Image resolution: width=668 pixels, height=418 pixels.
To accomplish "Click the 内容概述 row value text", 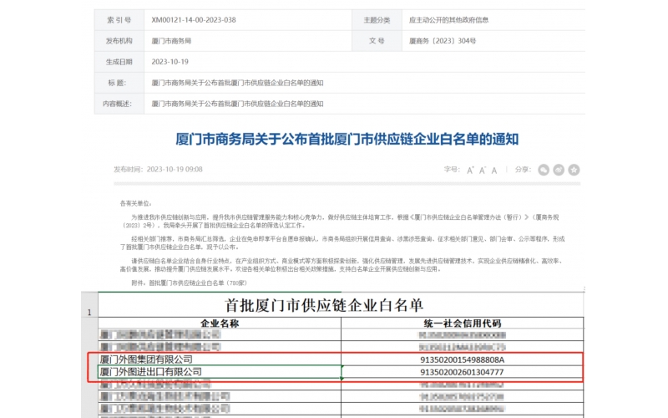I will [x=237, y=104].
